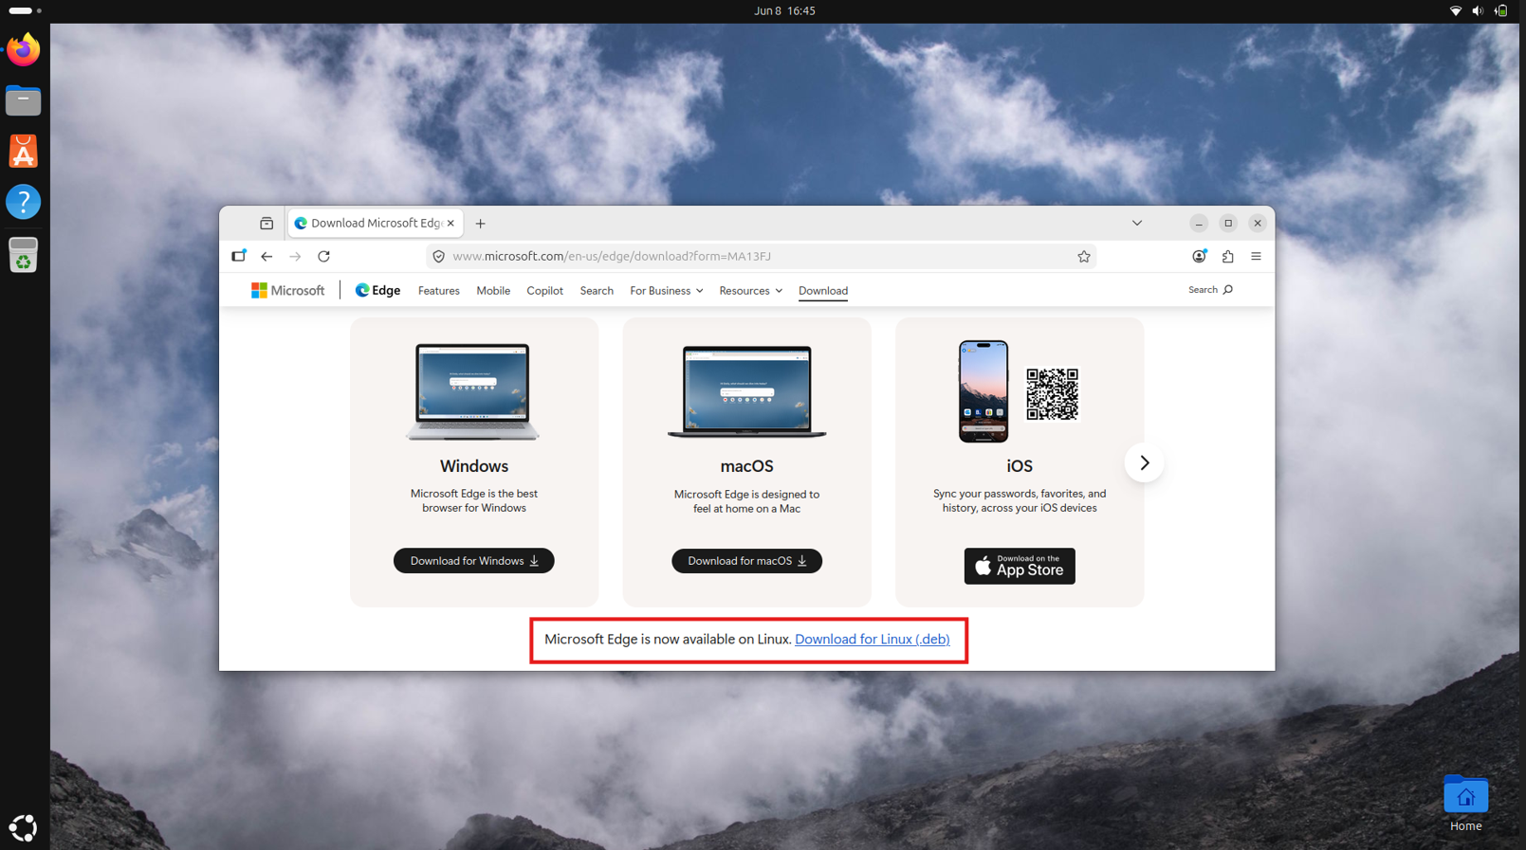The width and height of the screenshot is (1526, 850).
Task: Click the Download for Linux (.deb) link
Action: (872, 640)
